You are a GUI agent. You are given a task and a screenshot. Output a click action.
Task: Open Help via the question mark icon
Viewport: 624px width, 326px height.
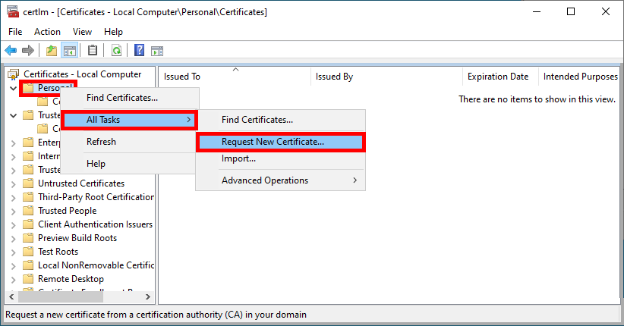(x=140, y=51)
